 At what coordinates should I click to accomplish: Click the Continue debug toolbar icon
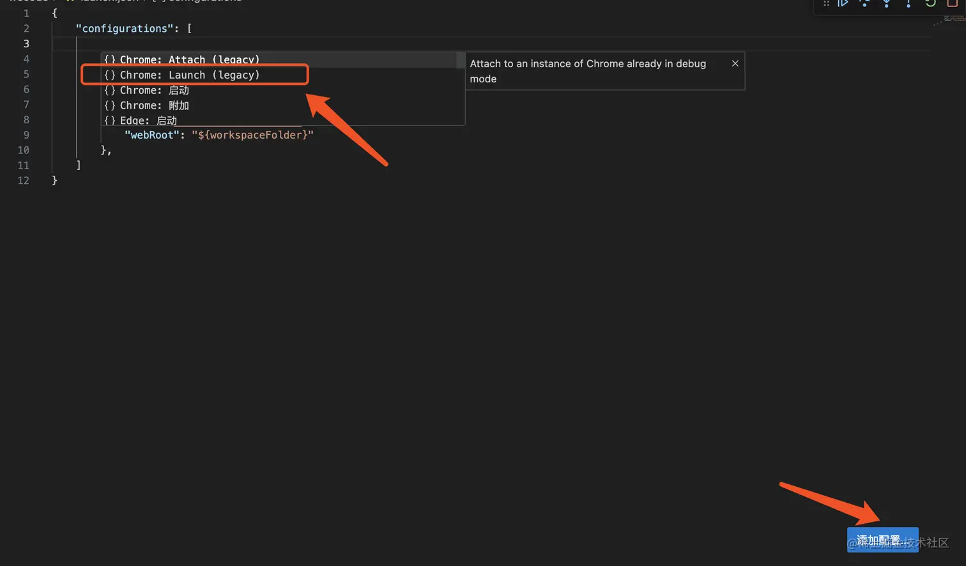coord(843,3)
